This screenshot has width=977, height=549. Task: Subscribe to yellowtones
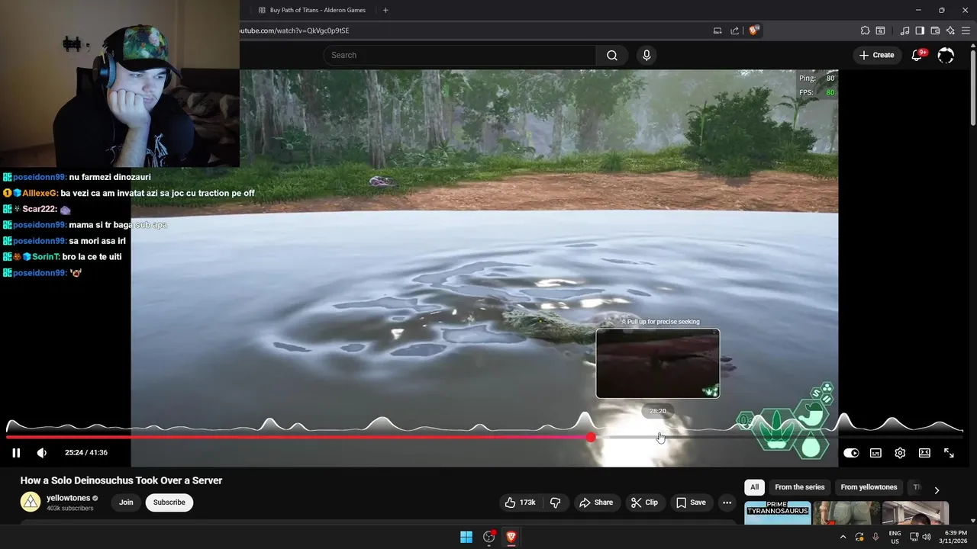[x=169, y=502]
